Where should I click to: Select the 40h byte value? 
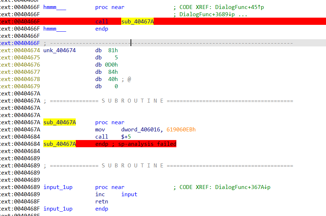click(113, 79)
